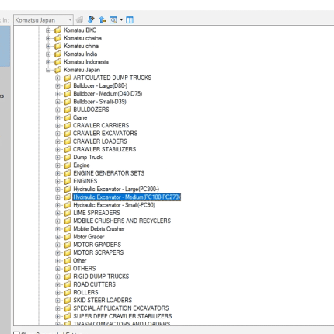Toggle the split pane layout icon
The height and width of the screenshot is (334, 334).
[130, 19]
